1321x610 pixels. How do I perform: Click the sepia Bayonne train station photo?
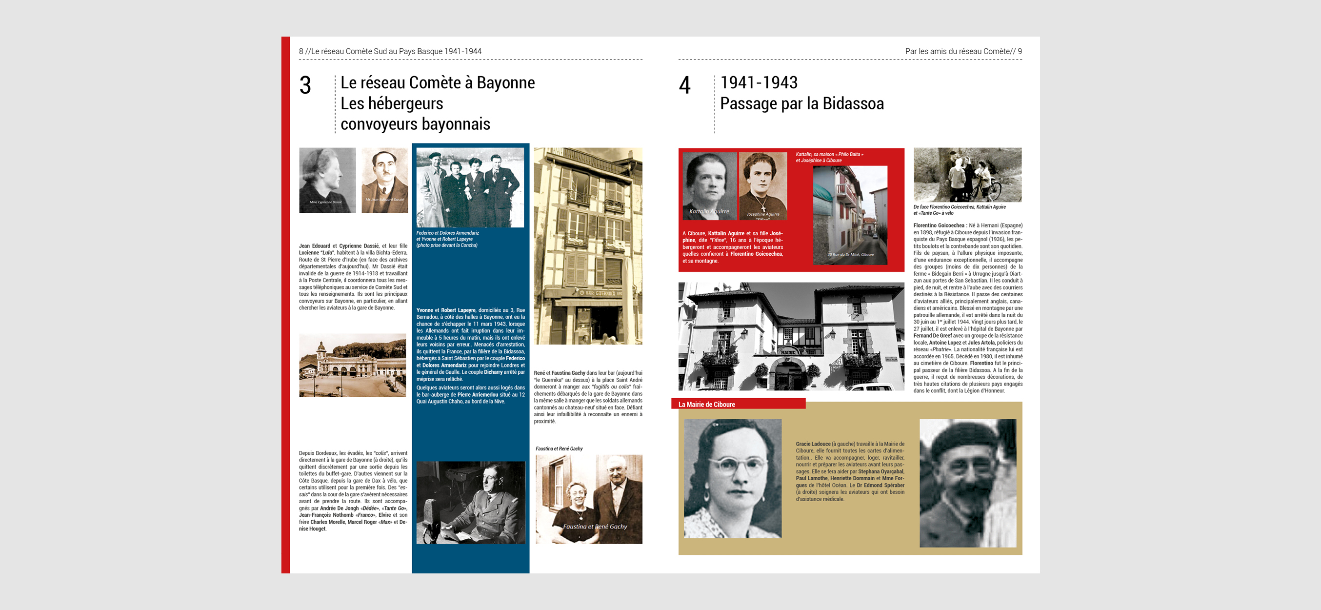tap(352, 366)
